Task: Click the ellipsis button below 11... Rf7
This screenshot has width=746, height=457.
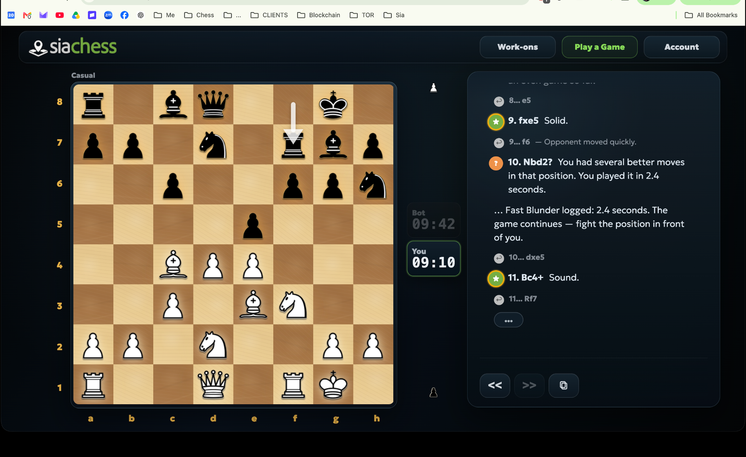Action: tap(509, 320)
